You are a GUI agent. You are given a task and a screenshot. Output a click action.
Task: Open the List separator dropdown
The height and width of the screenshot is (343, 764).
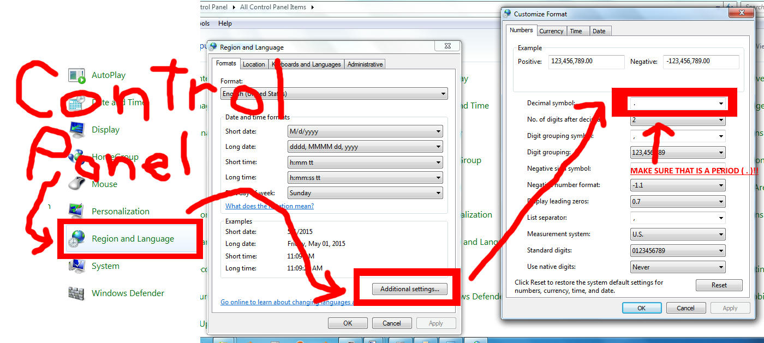pos(678,218)
